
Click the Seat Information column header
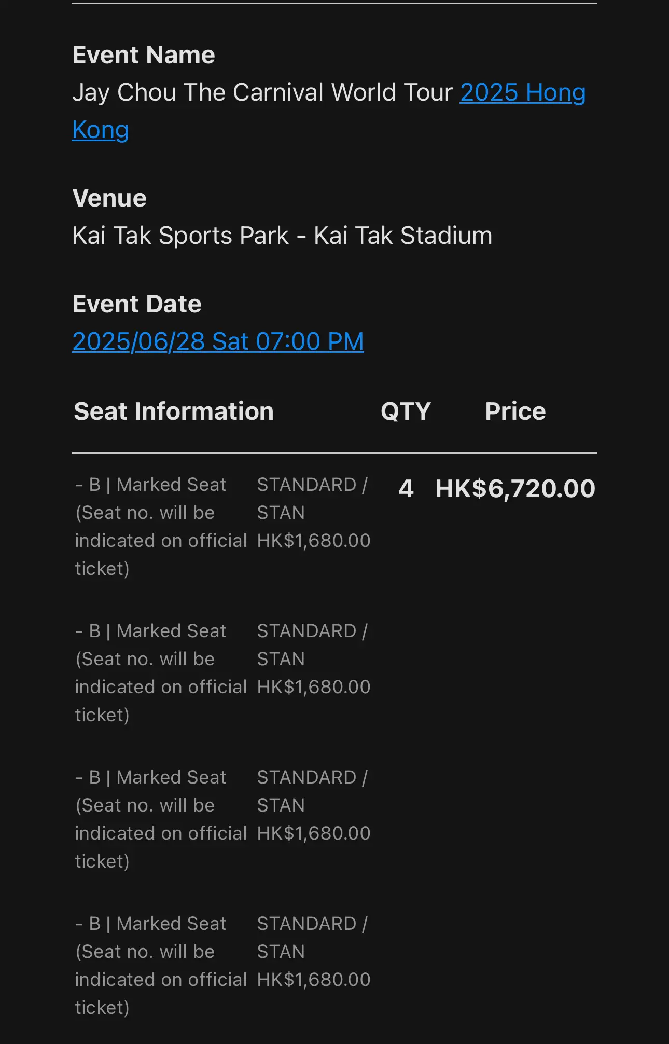[x=174, y=411]
